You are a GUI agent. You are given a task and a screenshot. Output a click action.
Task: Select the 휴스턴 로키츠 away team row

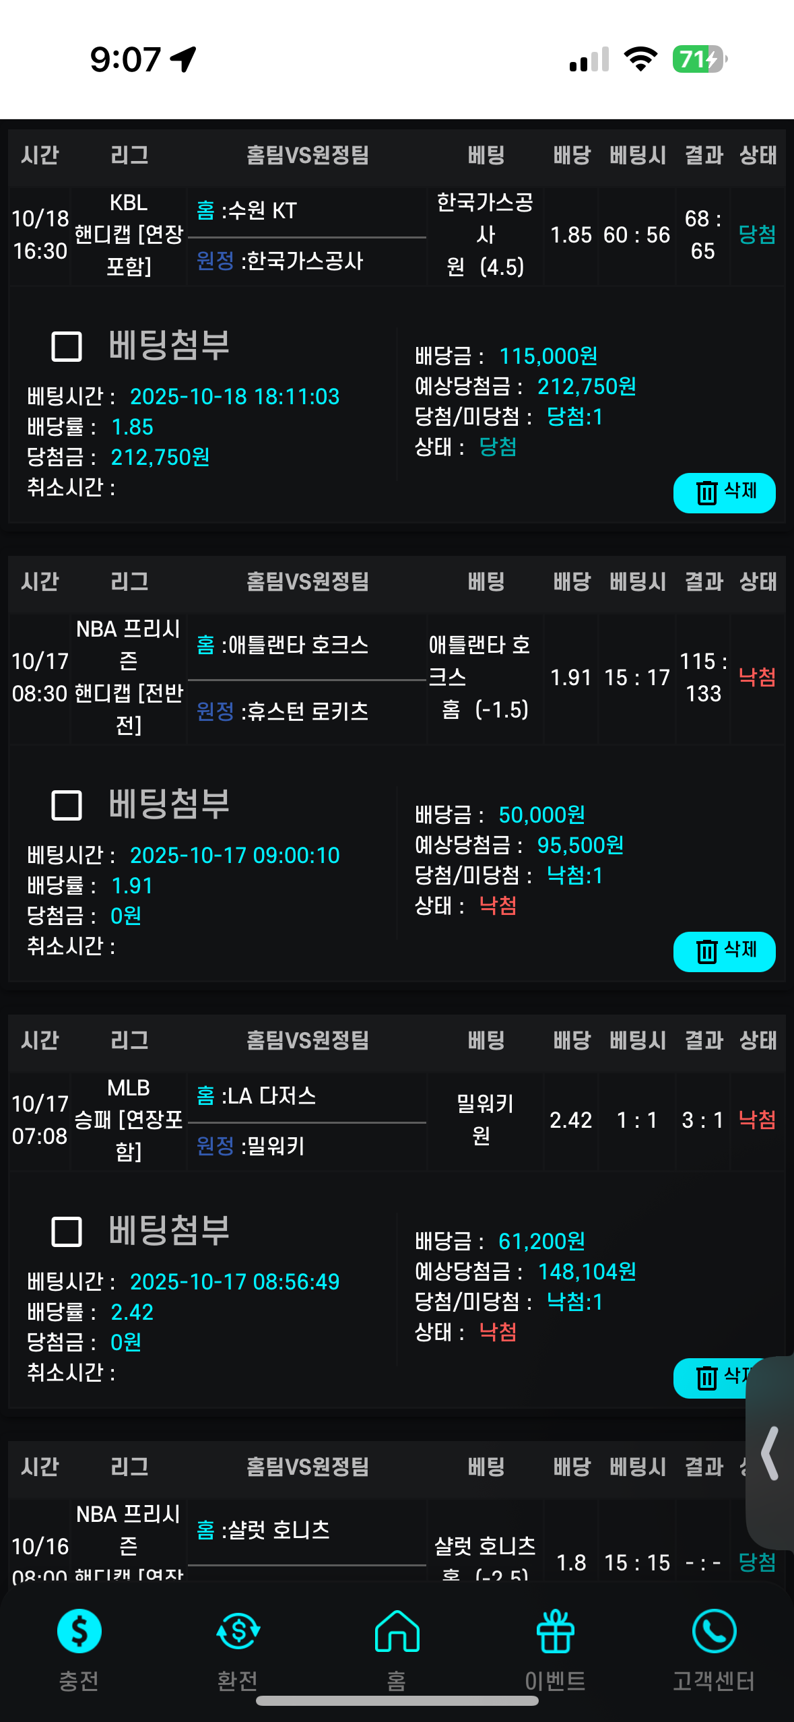[306, 711]
